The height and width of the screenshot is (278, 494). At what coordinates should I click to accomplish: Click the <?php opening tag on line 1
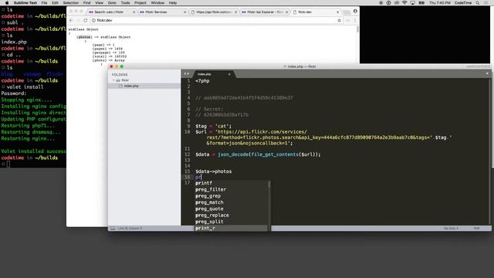coord(202,81)
